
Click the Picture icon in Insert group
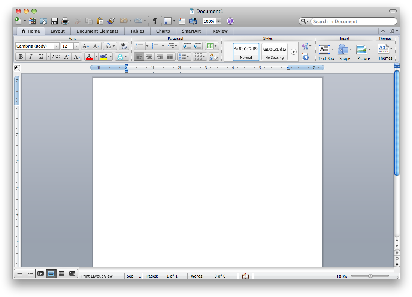[x=362, y=52]
